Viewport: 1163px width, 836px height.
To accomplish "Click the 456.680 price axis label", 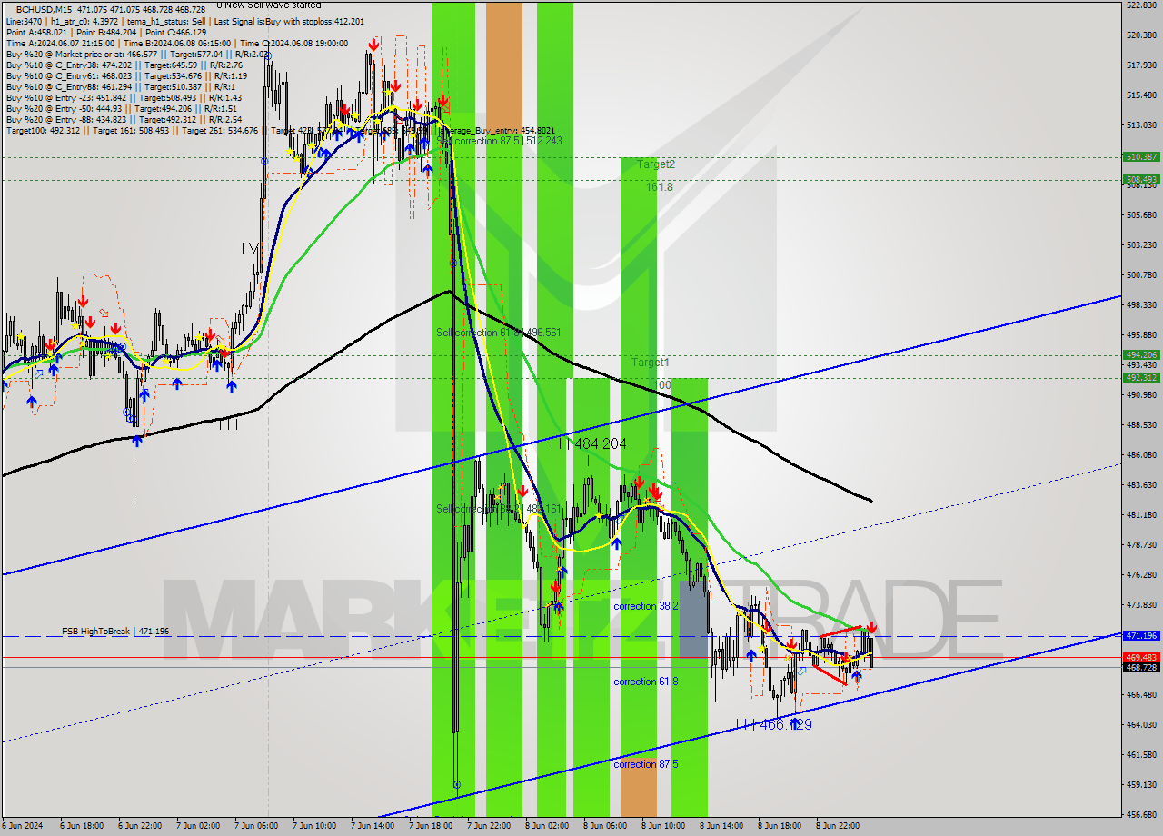I will (x=1141, y=814).
